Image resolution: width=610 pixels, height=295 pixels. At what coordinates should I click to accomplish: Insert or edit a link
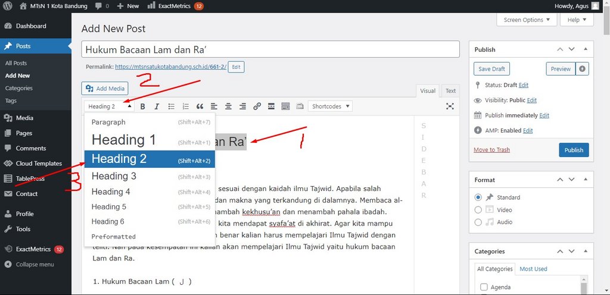pos(257,106)
